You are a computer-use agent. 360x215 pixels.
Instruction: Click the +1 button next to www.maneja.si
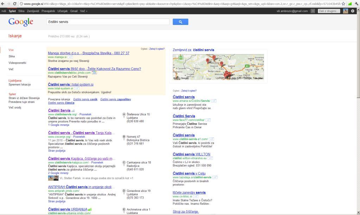pos(70,57)
